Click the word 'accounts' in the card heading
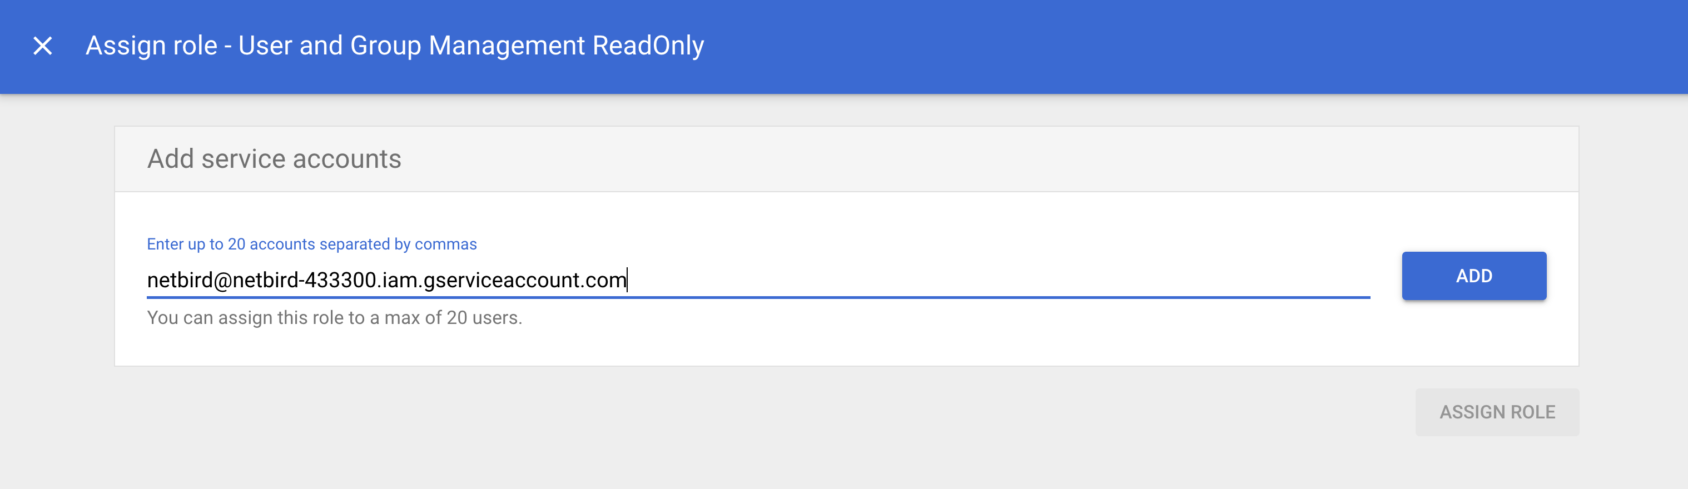1688x489 pixels. point(346,159)
